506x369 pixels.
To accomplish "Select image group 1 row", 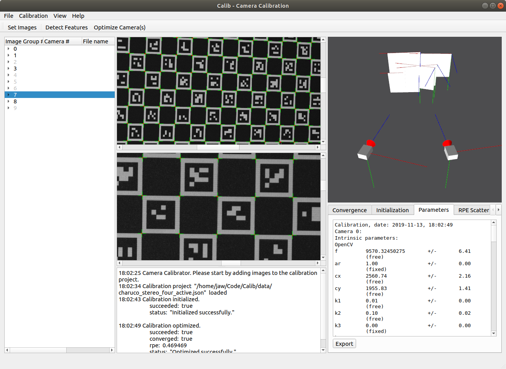I will pyautogui.click(x=15, y=55).
